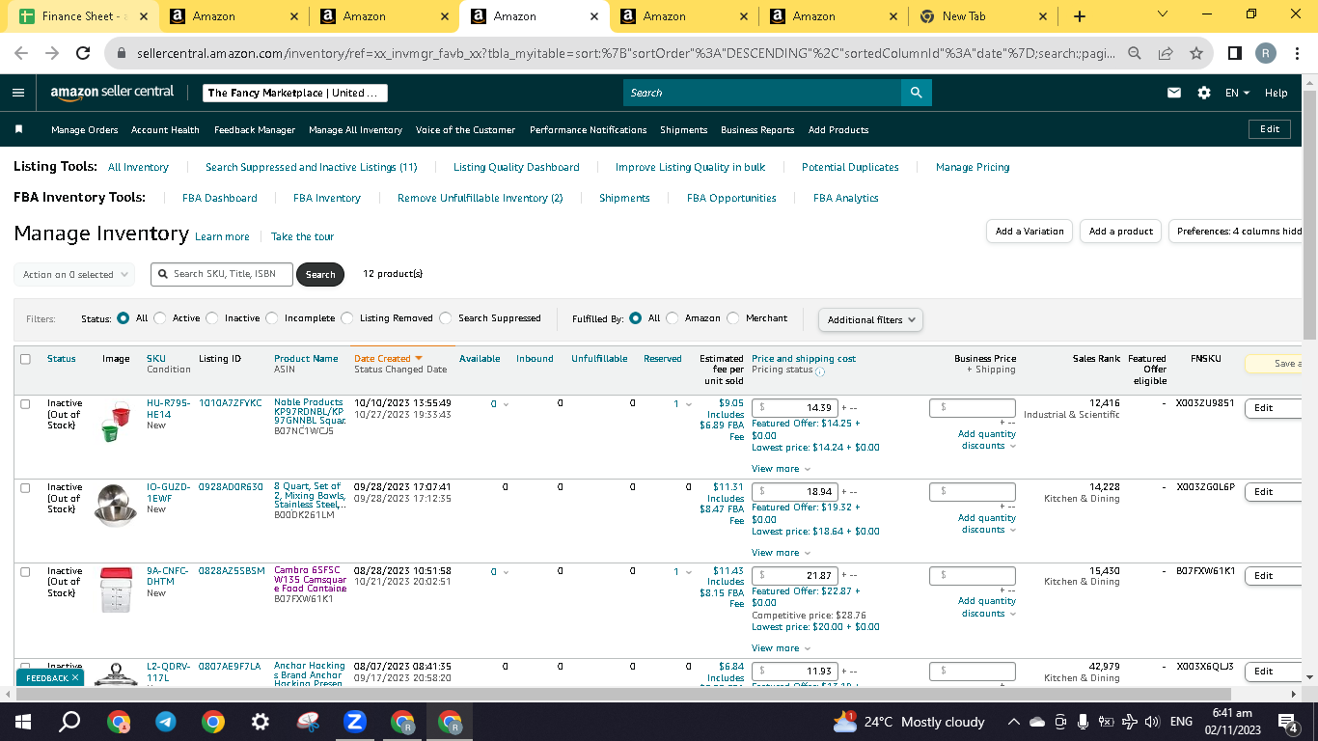Screen dimensions: 1318x741
Task: Open the Business Reports menu item
Action: (x=757, y=130)
